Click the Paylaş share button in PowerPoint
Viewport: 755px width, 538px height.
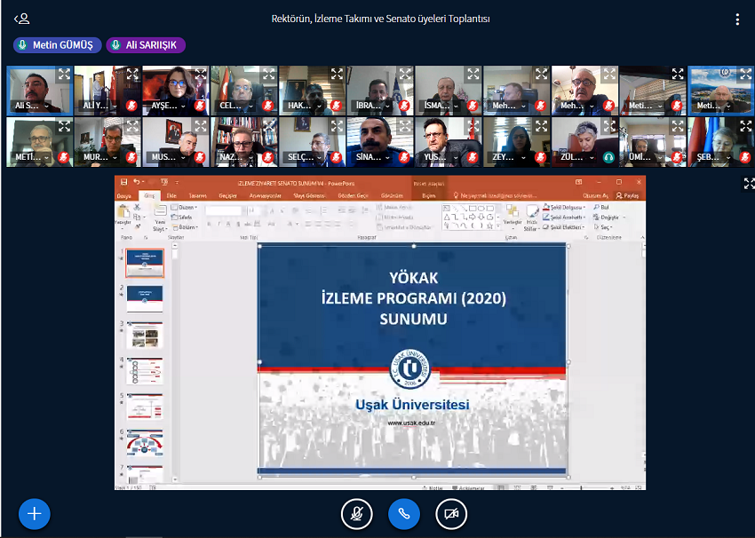point(628,194)
